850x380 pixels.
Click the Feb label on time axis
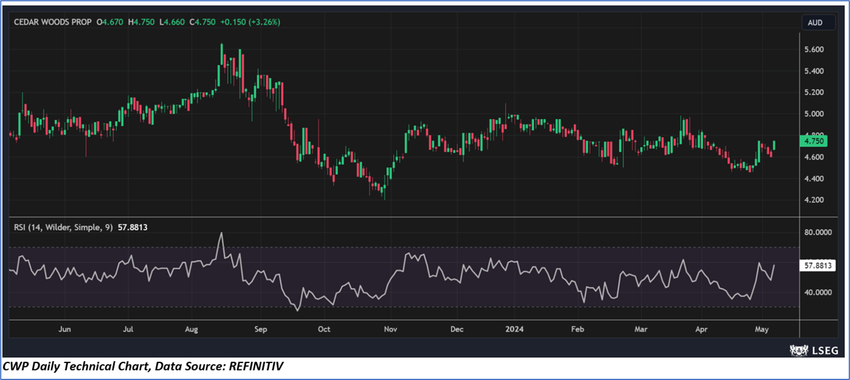click(578, 329)
